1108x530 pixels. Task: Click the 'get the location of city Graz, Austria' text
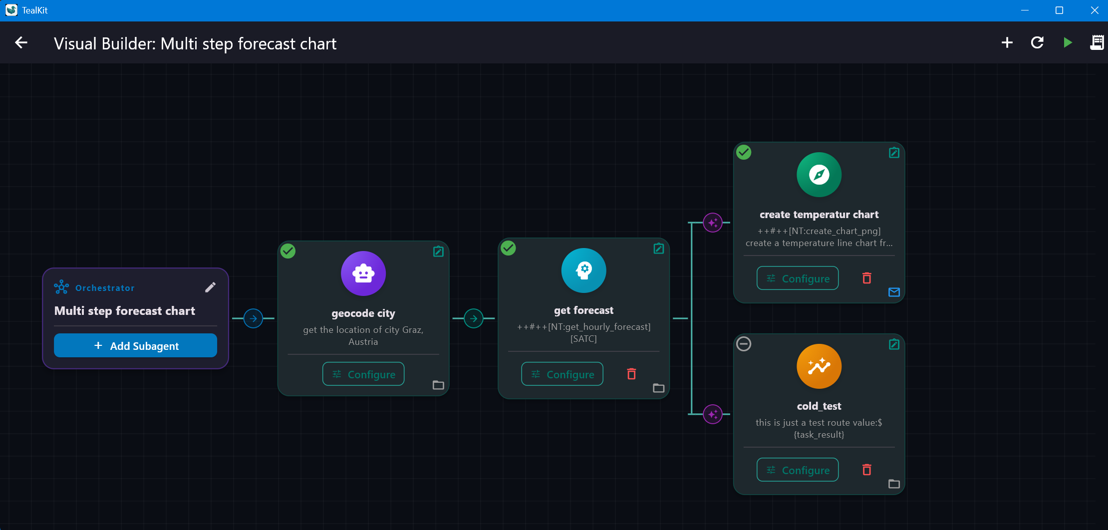point(363,336)
